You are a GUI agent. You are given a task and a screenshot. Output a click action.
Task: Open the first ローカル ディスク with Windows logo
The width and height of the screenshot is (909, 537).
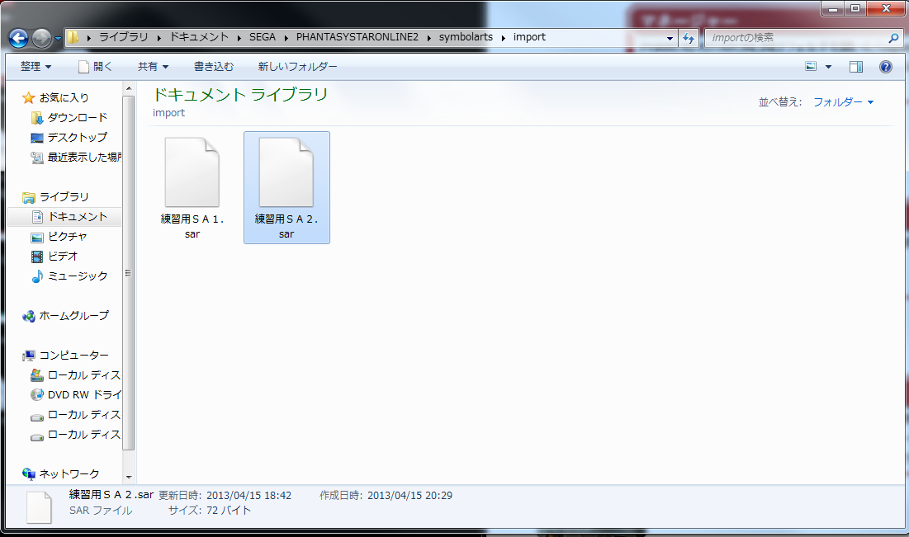tap(84, 375)
